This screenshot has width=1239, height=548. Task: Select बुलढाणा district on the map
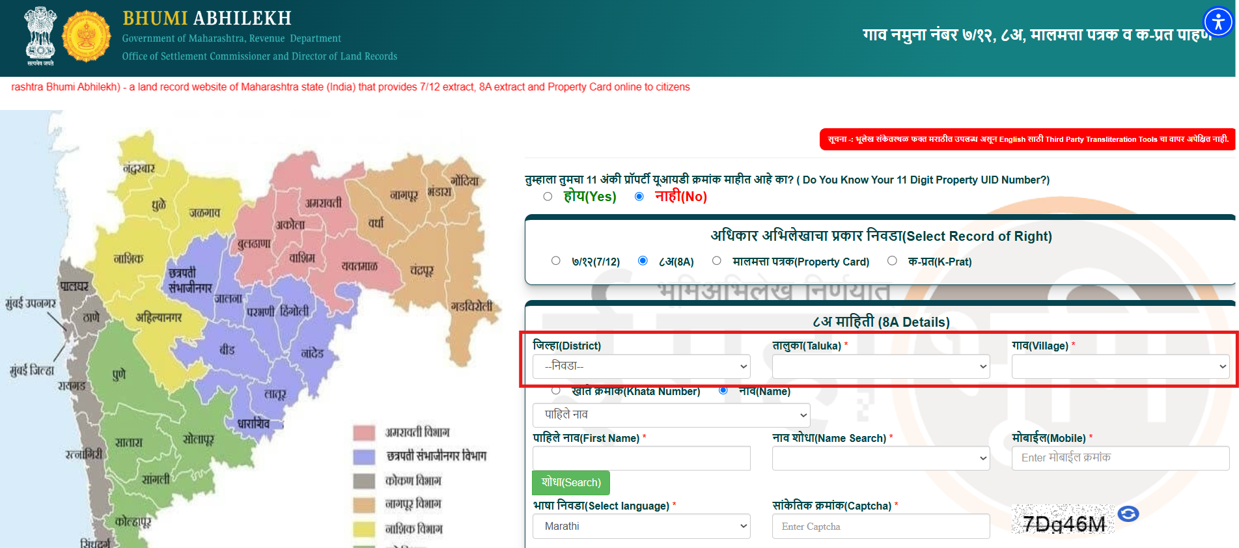(253, 244)
